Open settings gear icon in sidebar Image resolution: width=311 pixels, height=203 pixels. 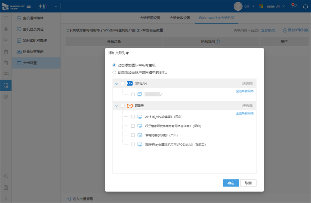point(6,97)
